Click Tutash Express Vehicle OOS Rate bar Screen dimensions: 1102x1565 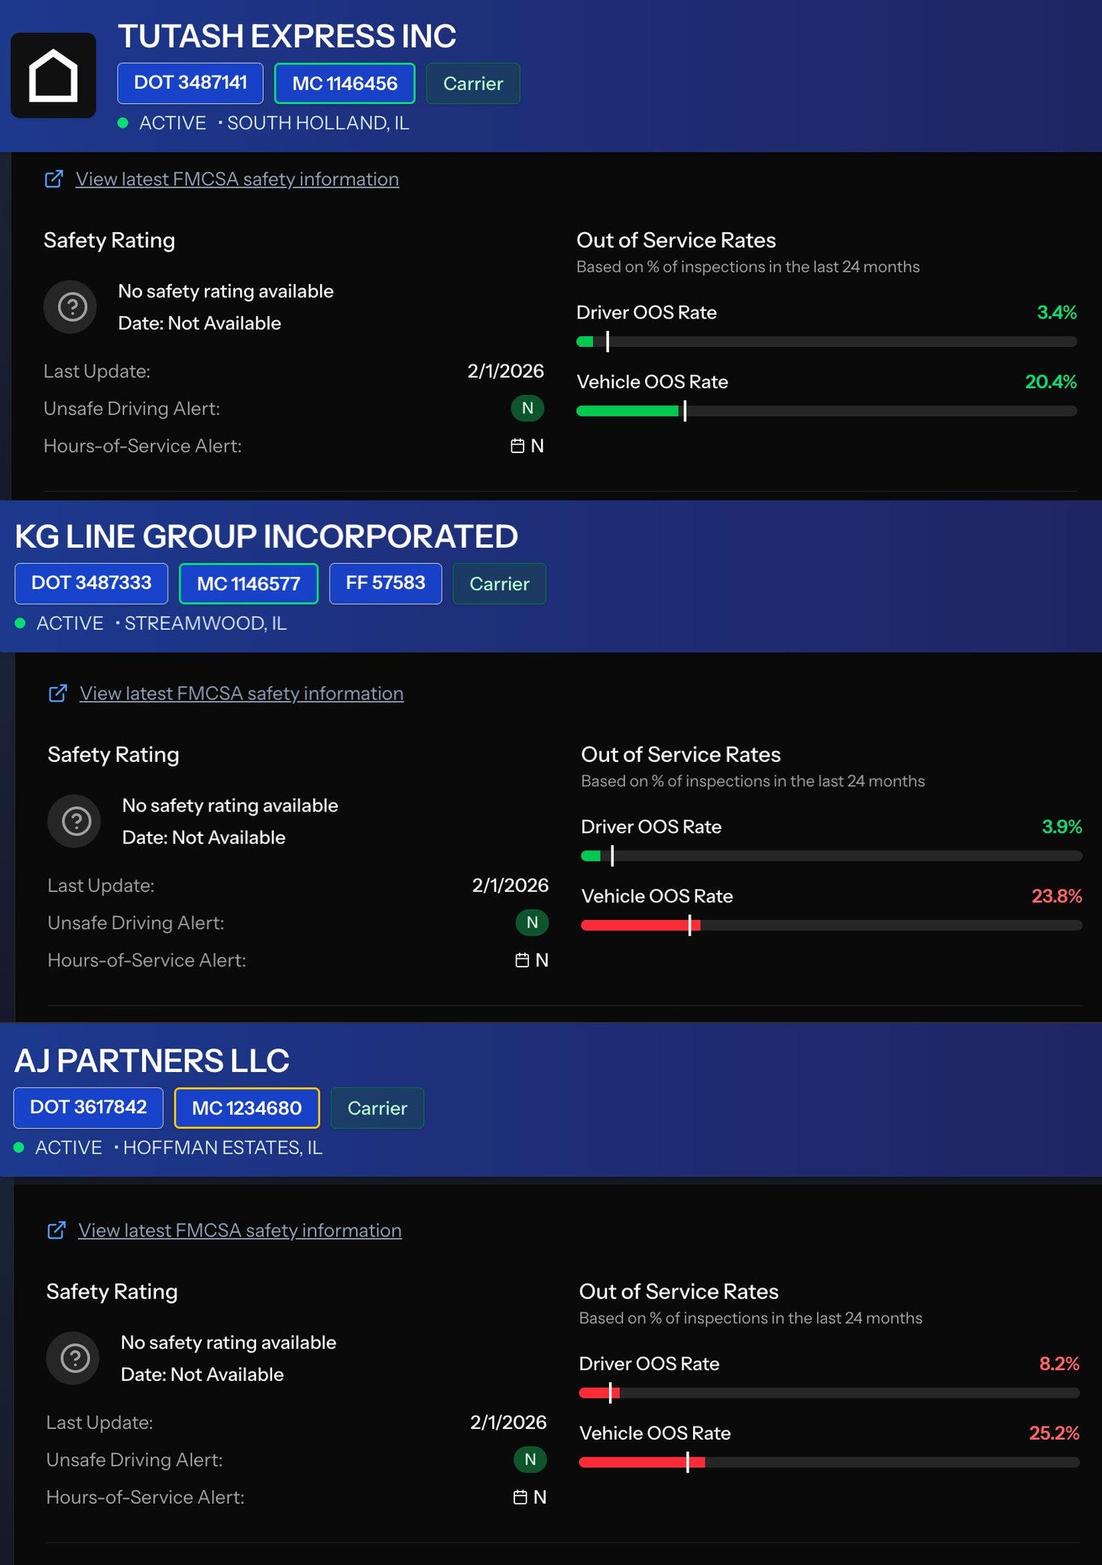(x=827, y=411)
